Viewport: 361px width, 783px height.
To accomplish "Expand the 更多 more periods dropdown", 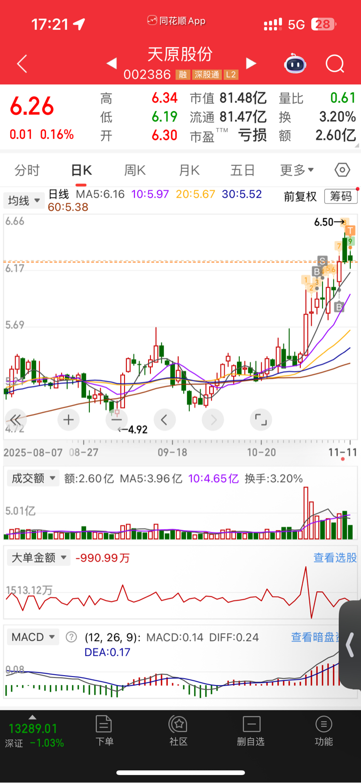I will click(297, 170).
